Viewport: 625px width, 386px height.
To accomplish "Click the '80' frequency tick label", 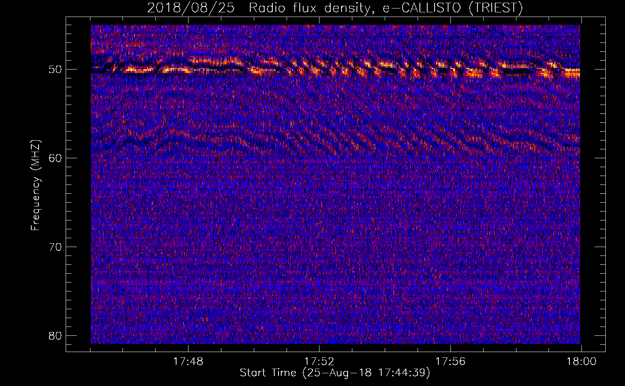I will [55, 335].
